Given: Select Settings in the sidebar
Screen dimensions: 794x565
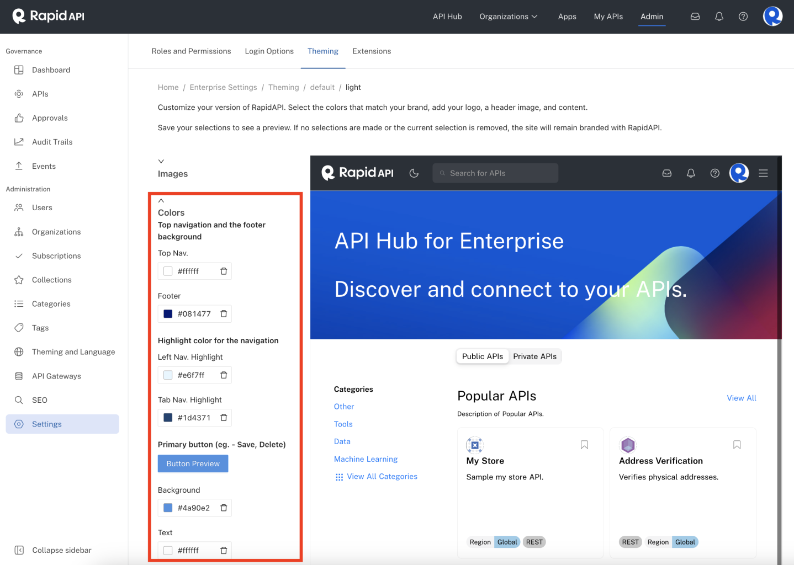Looking at the screenshot, I should point(62,424).
